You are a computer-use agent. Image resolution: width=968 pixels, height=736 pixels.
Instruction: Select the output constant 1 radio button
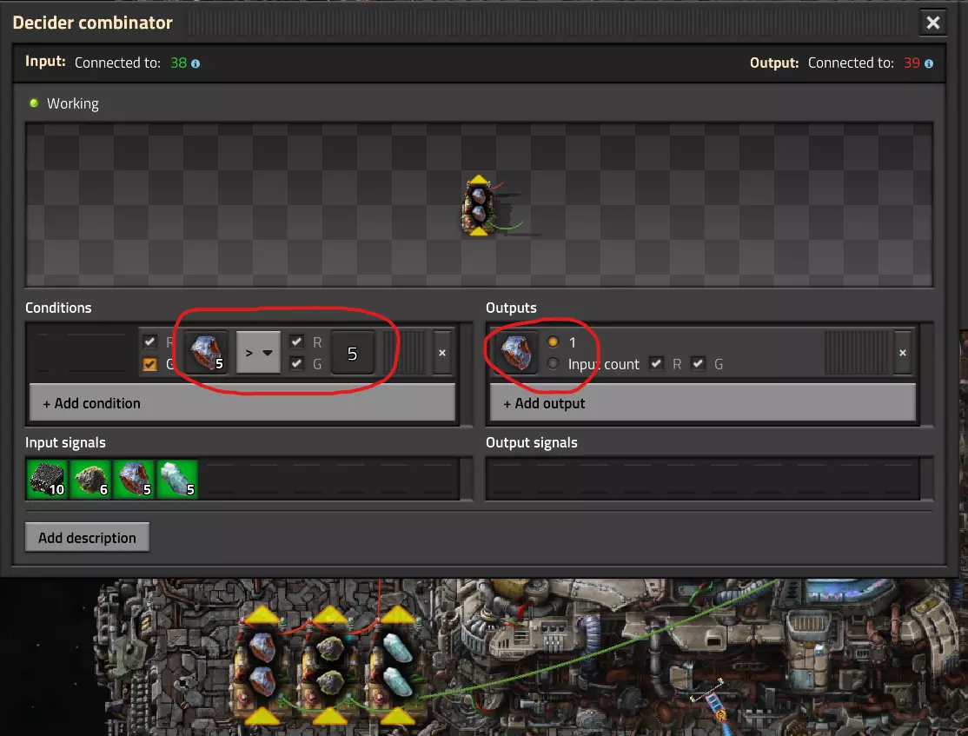point(554,341)
